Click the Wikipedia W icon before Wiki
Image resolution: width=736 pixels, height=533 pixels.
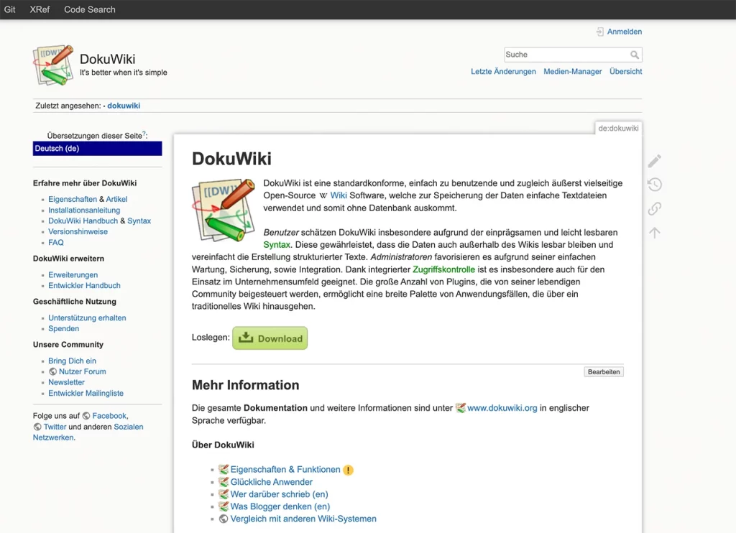tap(323, 195)
